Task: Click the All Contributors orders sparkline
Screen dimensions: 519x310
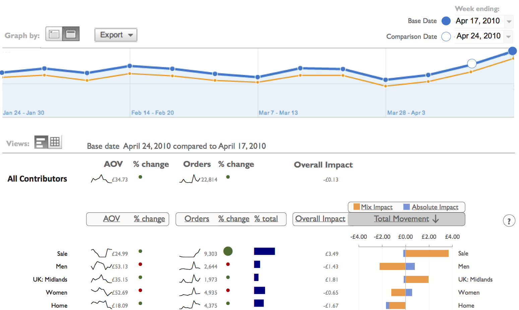Action: click(x=190, y=179)
